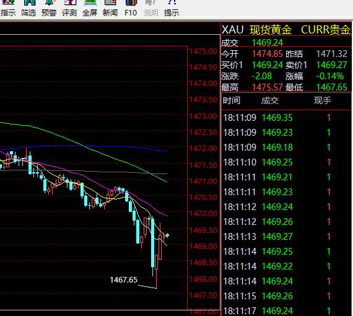Open the 提示 tips toolbar icon
The height and width of the screenshot is (316, 353).
172,9
